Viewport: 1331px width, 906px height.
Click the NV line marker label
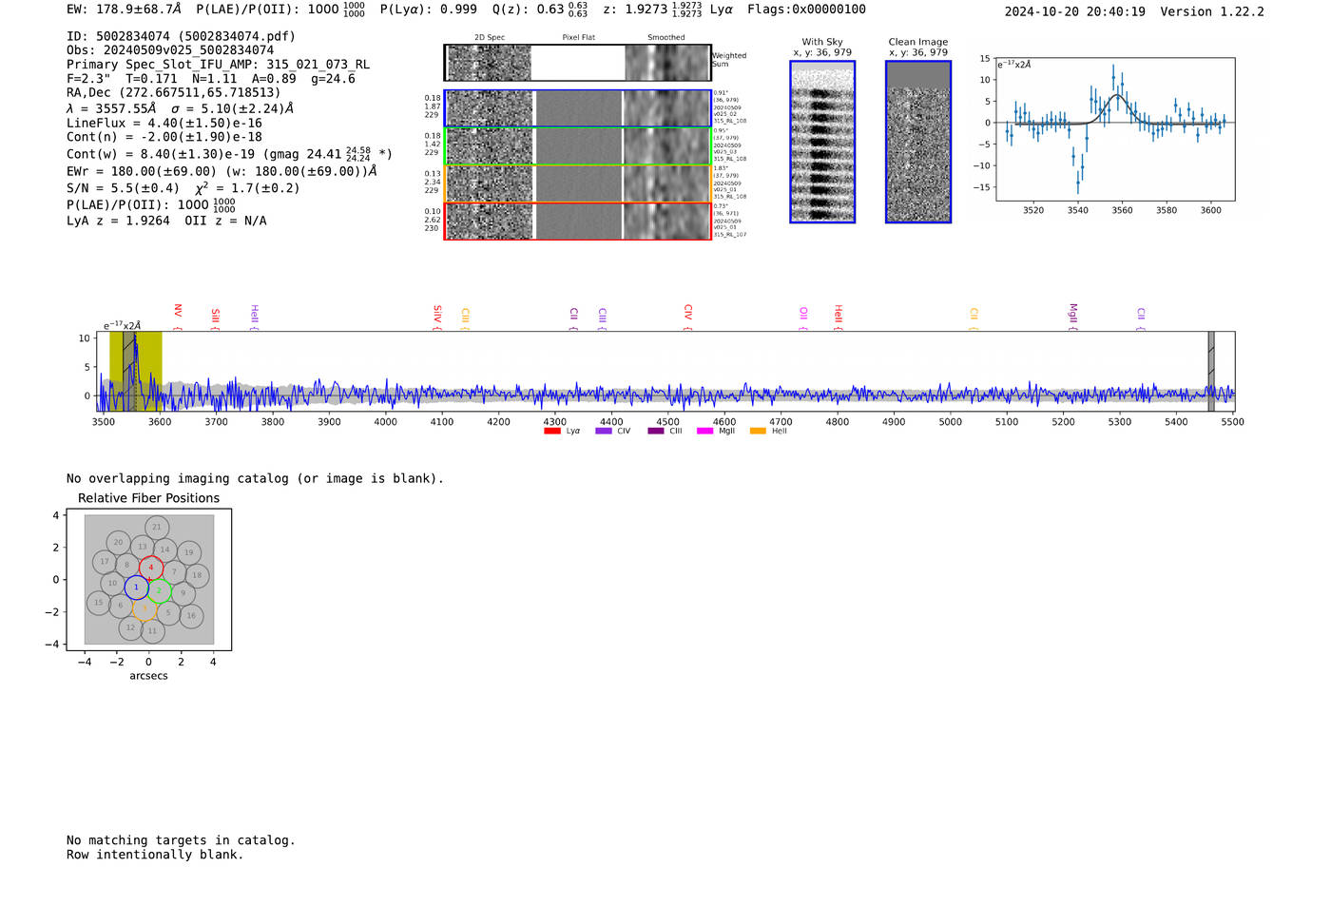[178, 311]
